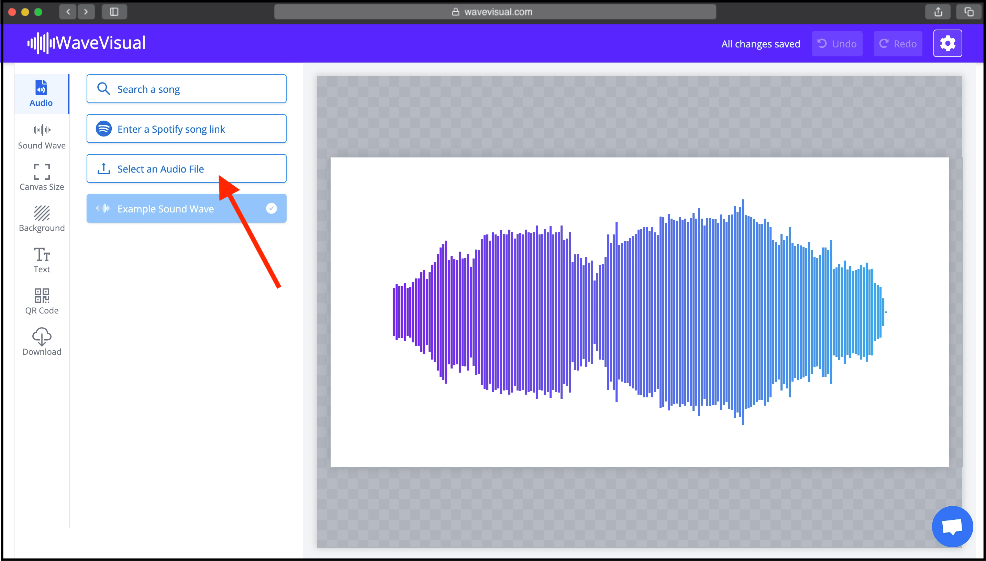
Task: Click the browser share icon
Action: tap(938, 12)
